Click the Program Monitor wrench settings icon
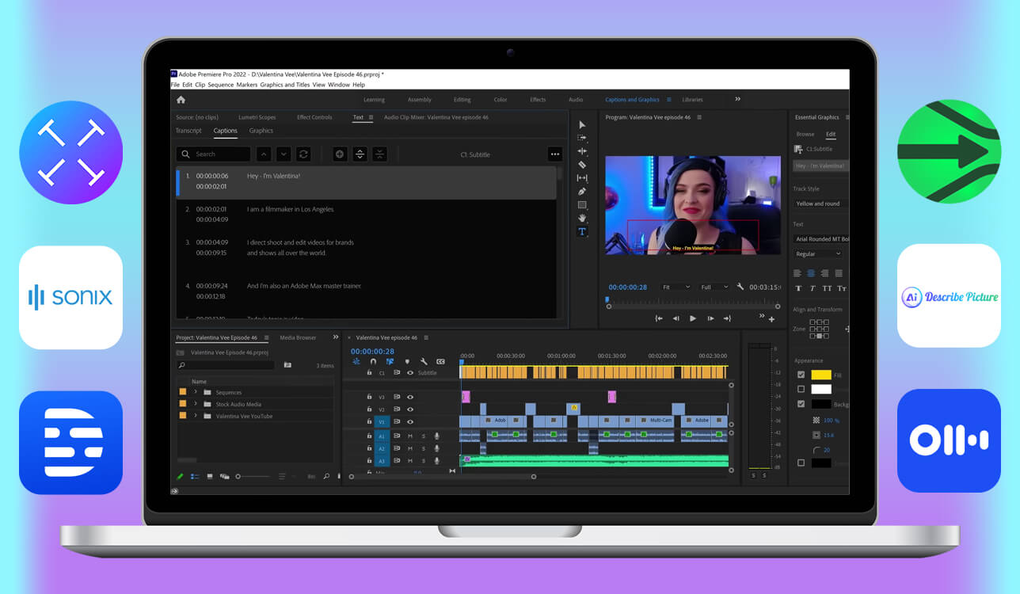The image size is (1020, 594). click(740, 287)
